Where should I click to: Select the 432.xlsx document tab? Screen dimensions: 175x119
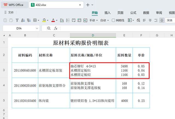coord(56,5)
